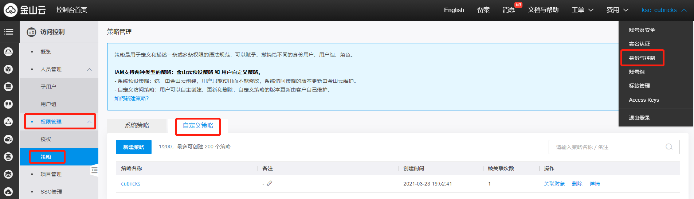Click 详情 for cubricks policy
Screen dimensions: 694x199
point(595,184)
